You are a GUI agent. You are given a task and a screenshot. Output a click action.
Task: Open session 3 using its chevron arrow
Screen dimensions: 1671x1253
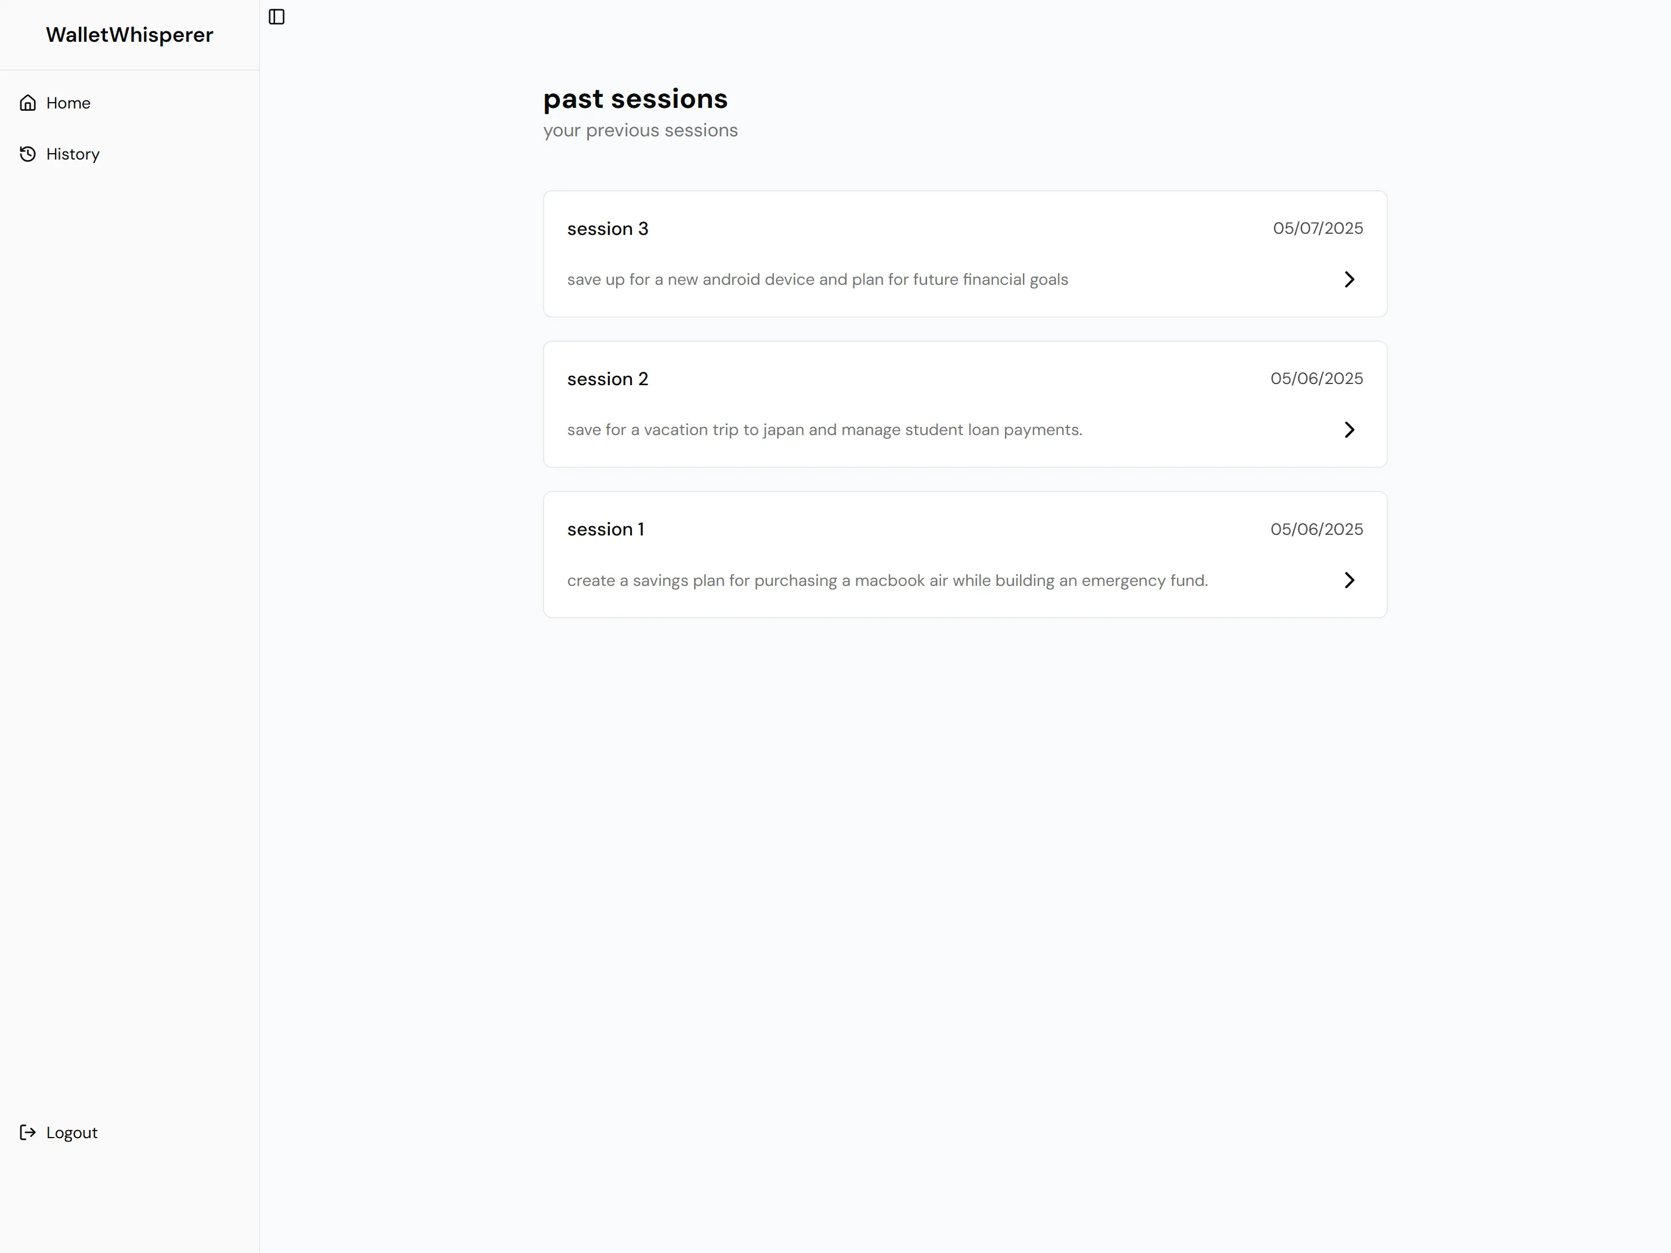1350,278
